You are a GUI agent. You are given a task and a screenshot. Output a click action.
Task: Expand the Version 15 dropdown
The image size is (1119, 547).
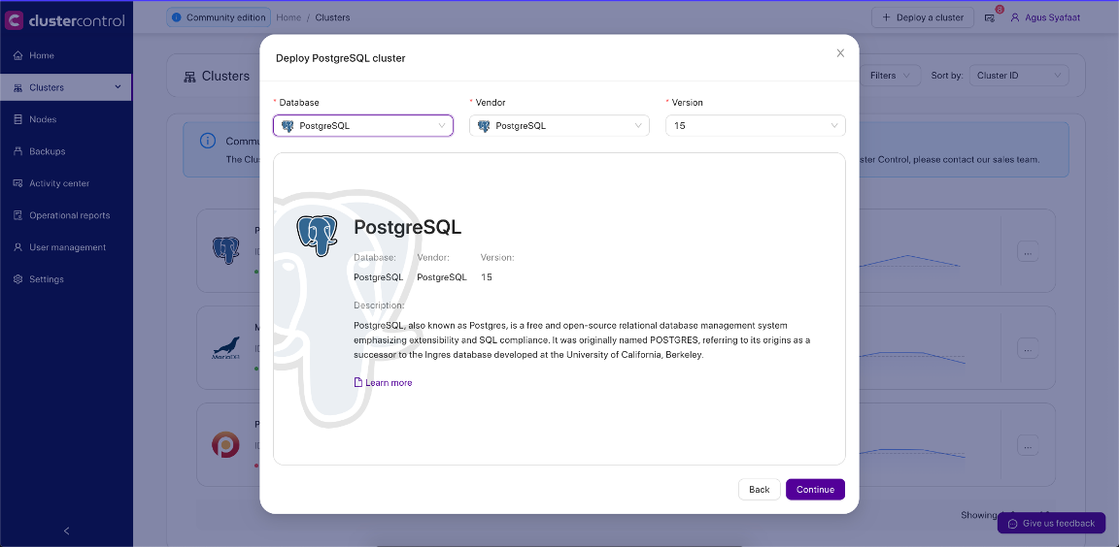(755, 126)
